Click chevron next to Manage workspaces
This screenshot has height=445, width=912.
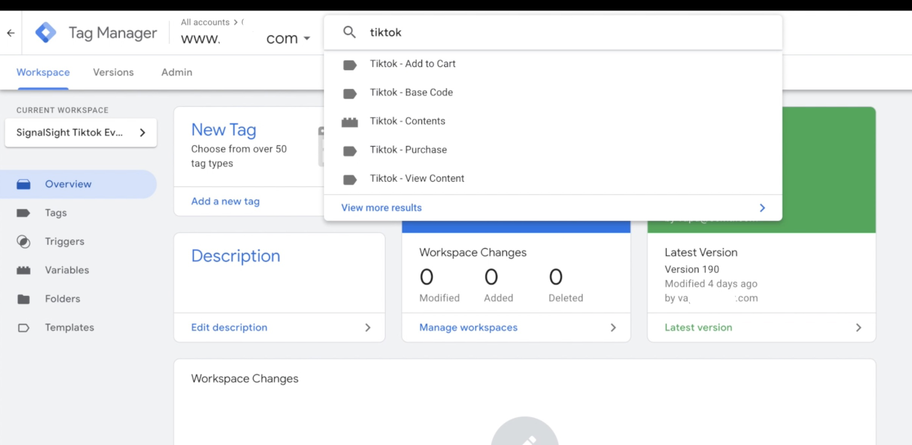click(613, 327)
